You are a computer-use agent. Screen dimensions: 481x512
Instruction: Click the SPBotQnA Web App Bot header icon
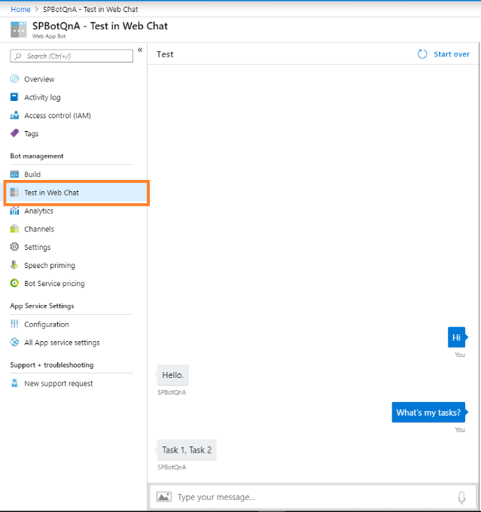[19, 29]
